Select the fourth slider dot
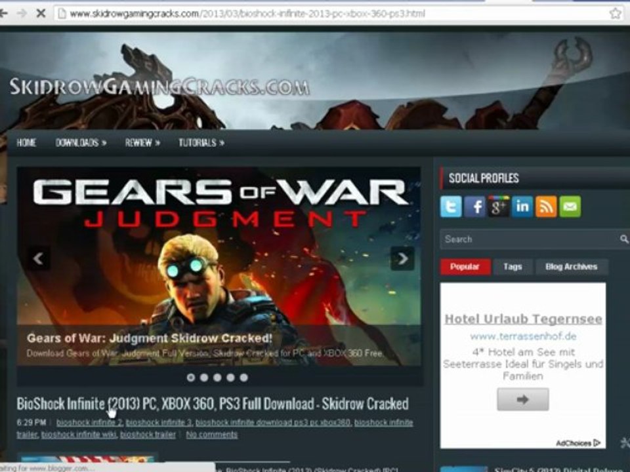This screenshot has height=472, width=630. (x=230, y=378)
